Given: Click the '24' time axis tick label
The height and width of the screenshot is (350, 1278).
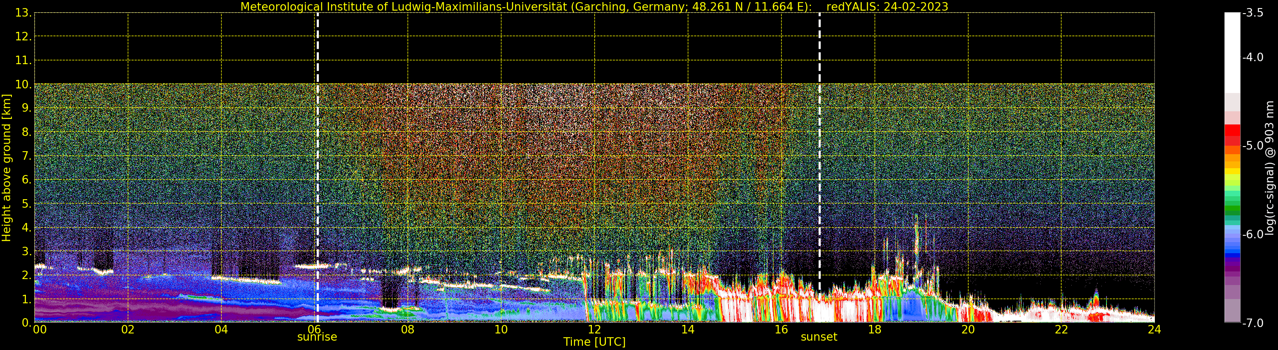Looking at the screenshot, I should (x=1154, y=330).
